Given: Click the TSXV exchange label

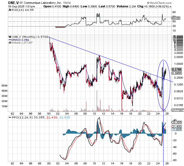Looking at the screenshot, I should [x=67, y=3].
